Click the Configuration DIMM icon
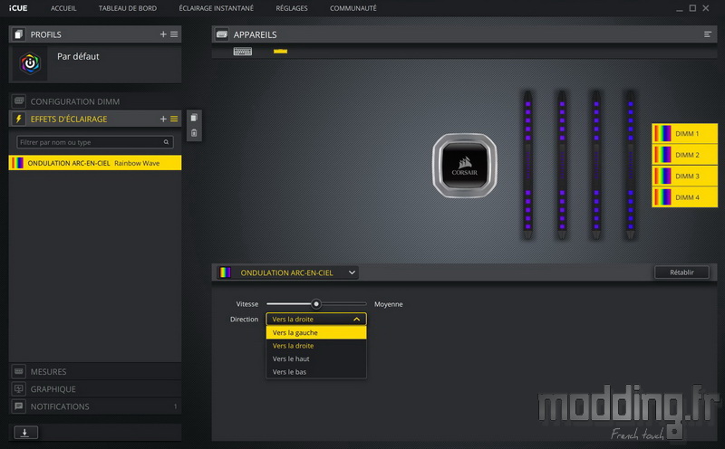Image resolution: width=725 pixels, height=449 pixels. (19, 101)
